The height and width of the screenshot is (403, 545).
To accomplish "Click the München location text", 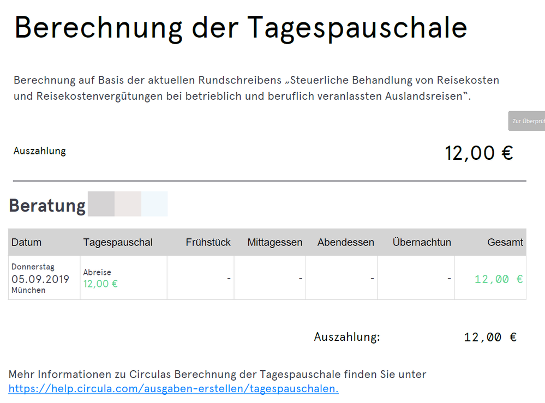I will point(28,290).
